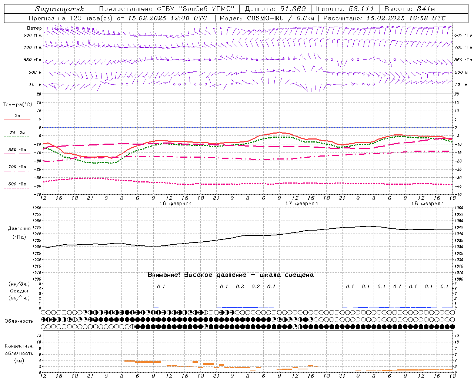This screenshot has height=379, width=474.
Task: Click the Широта: 53.111 value
Action: click(345, 9)
